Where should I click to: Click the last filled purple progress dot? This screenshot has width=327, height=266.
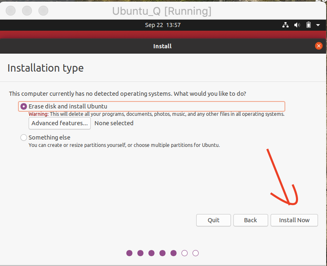[173, 253]
